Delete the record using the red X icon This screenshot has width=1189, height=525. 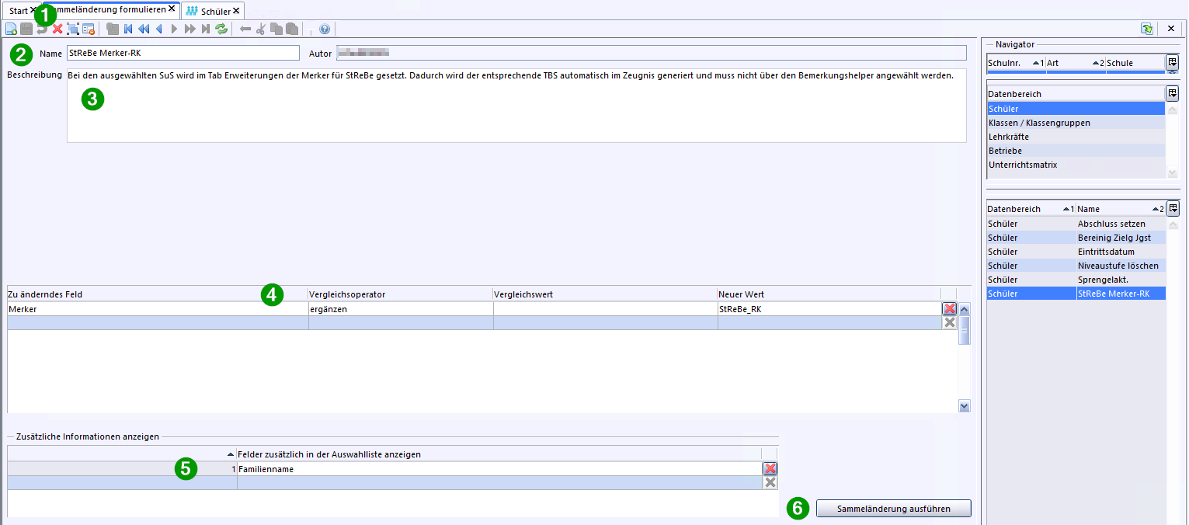[x=57, y=30]
